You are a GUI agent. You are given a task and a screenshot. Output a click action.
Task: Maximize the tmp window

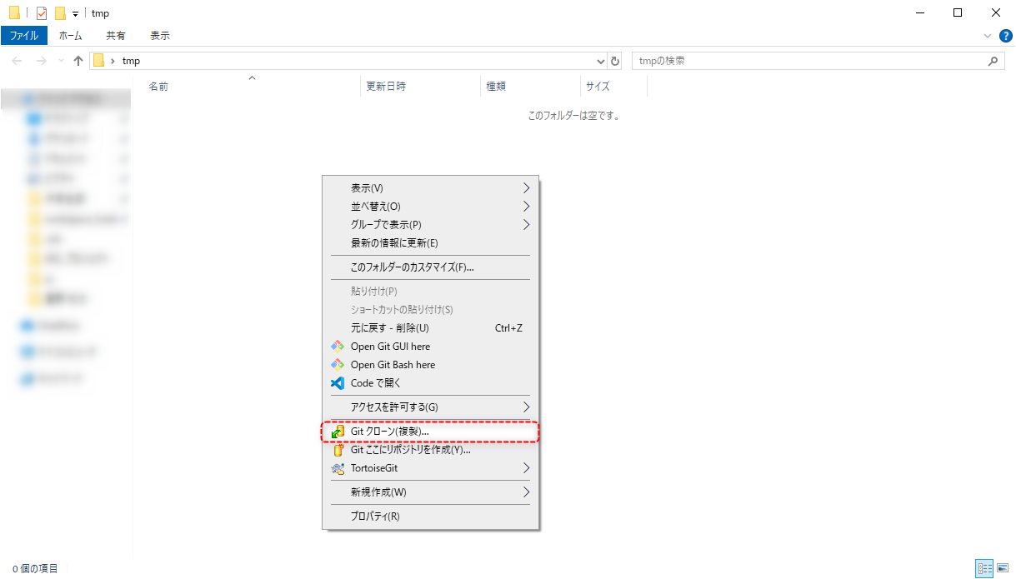point(958,12)
